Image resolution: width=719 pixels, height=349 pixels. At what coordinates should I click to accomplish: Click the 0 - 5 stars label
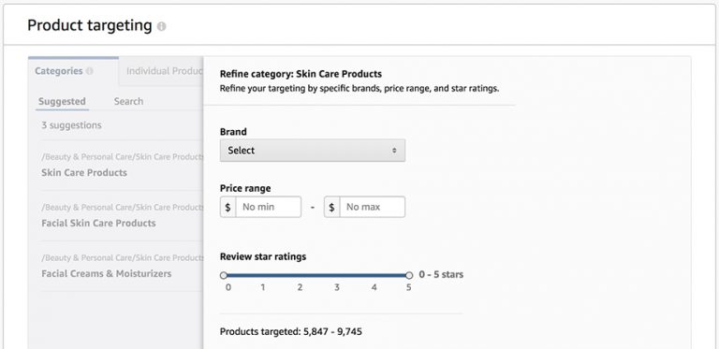click(x=441, y=274)
